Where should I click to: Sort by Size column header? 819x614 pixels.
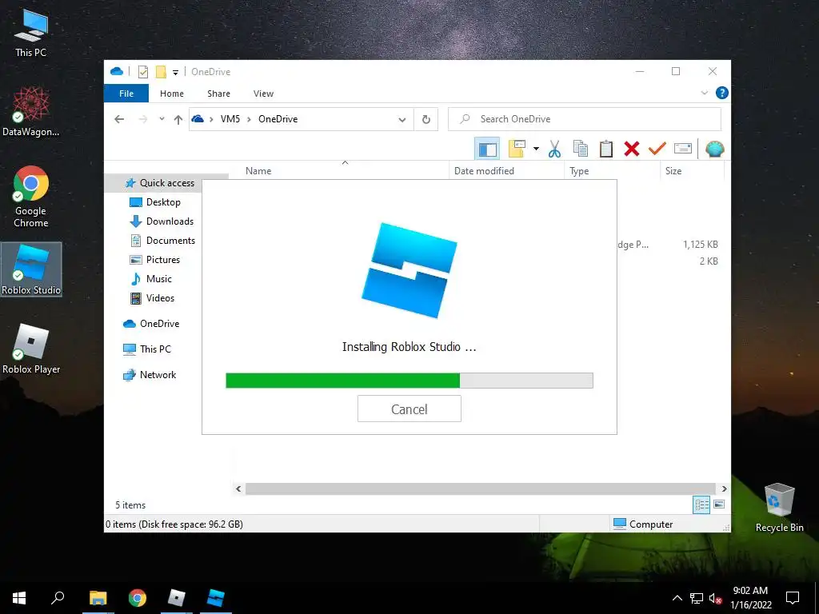pyautogui.click(x=673, y=171)
